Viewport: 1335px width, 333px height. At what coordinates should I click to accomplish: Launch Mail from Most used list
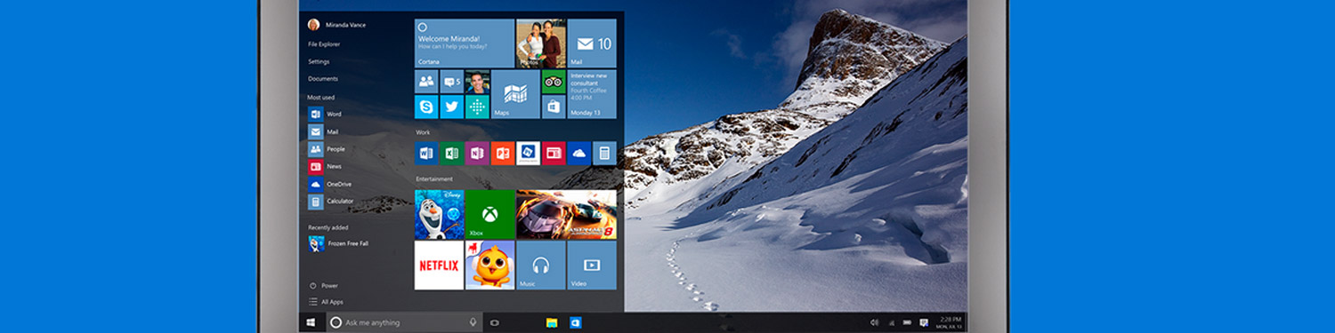pos(323,131)
